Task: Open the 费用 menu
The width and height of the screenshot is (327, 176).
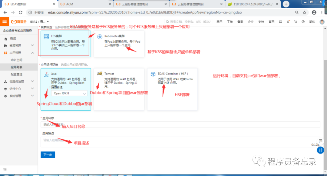Action: click(x=219, y=22)
